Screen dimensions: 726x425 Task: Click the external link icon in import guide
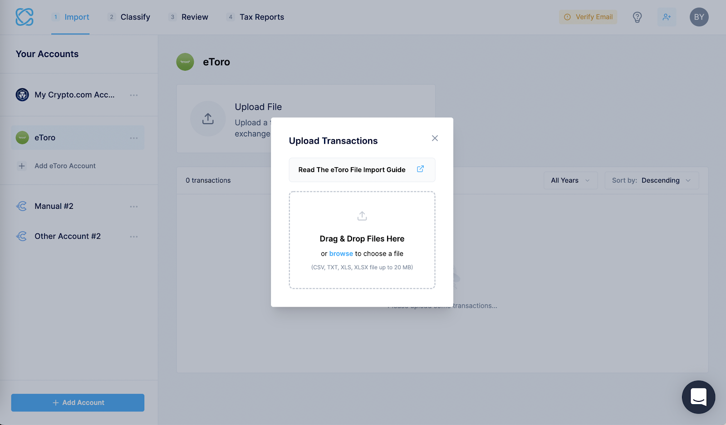pos(420,169)
